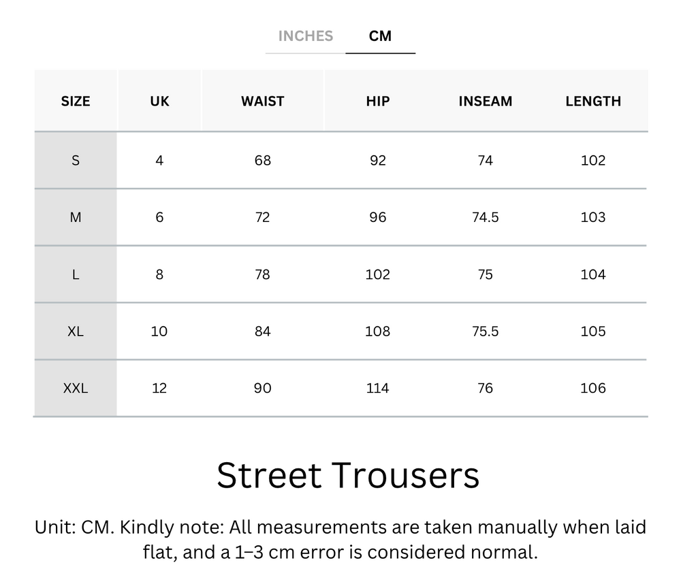Select inseam value 75.5 for XL

(486, 331)
